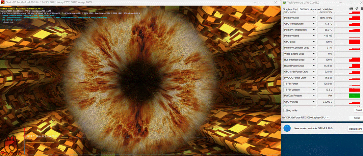This screenshot has height=156, width=363.
Task: Open the Memory Used sensor dropdown
Action: (314, 36)
